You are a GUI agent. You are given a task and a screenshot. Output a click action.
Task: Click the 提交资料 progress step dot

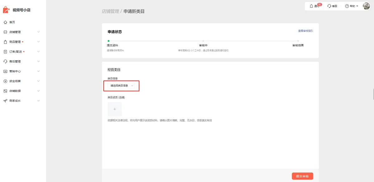(108, 41)
